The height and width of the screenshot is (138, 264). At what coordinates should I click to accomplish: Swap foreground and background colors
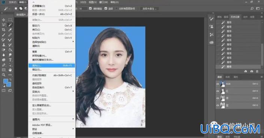tap(10, 79)
